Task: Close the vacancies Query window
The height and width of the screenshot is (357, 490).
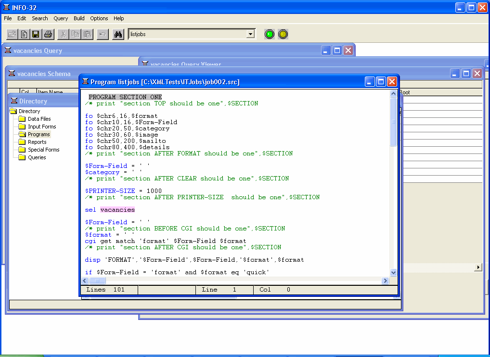Action: click(348, 51)
